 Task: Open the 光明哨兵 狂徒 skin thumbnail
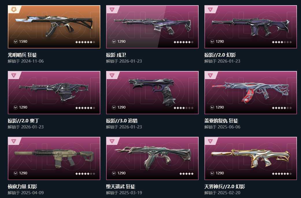pyautogui.click(x=54, y=27)
